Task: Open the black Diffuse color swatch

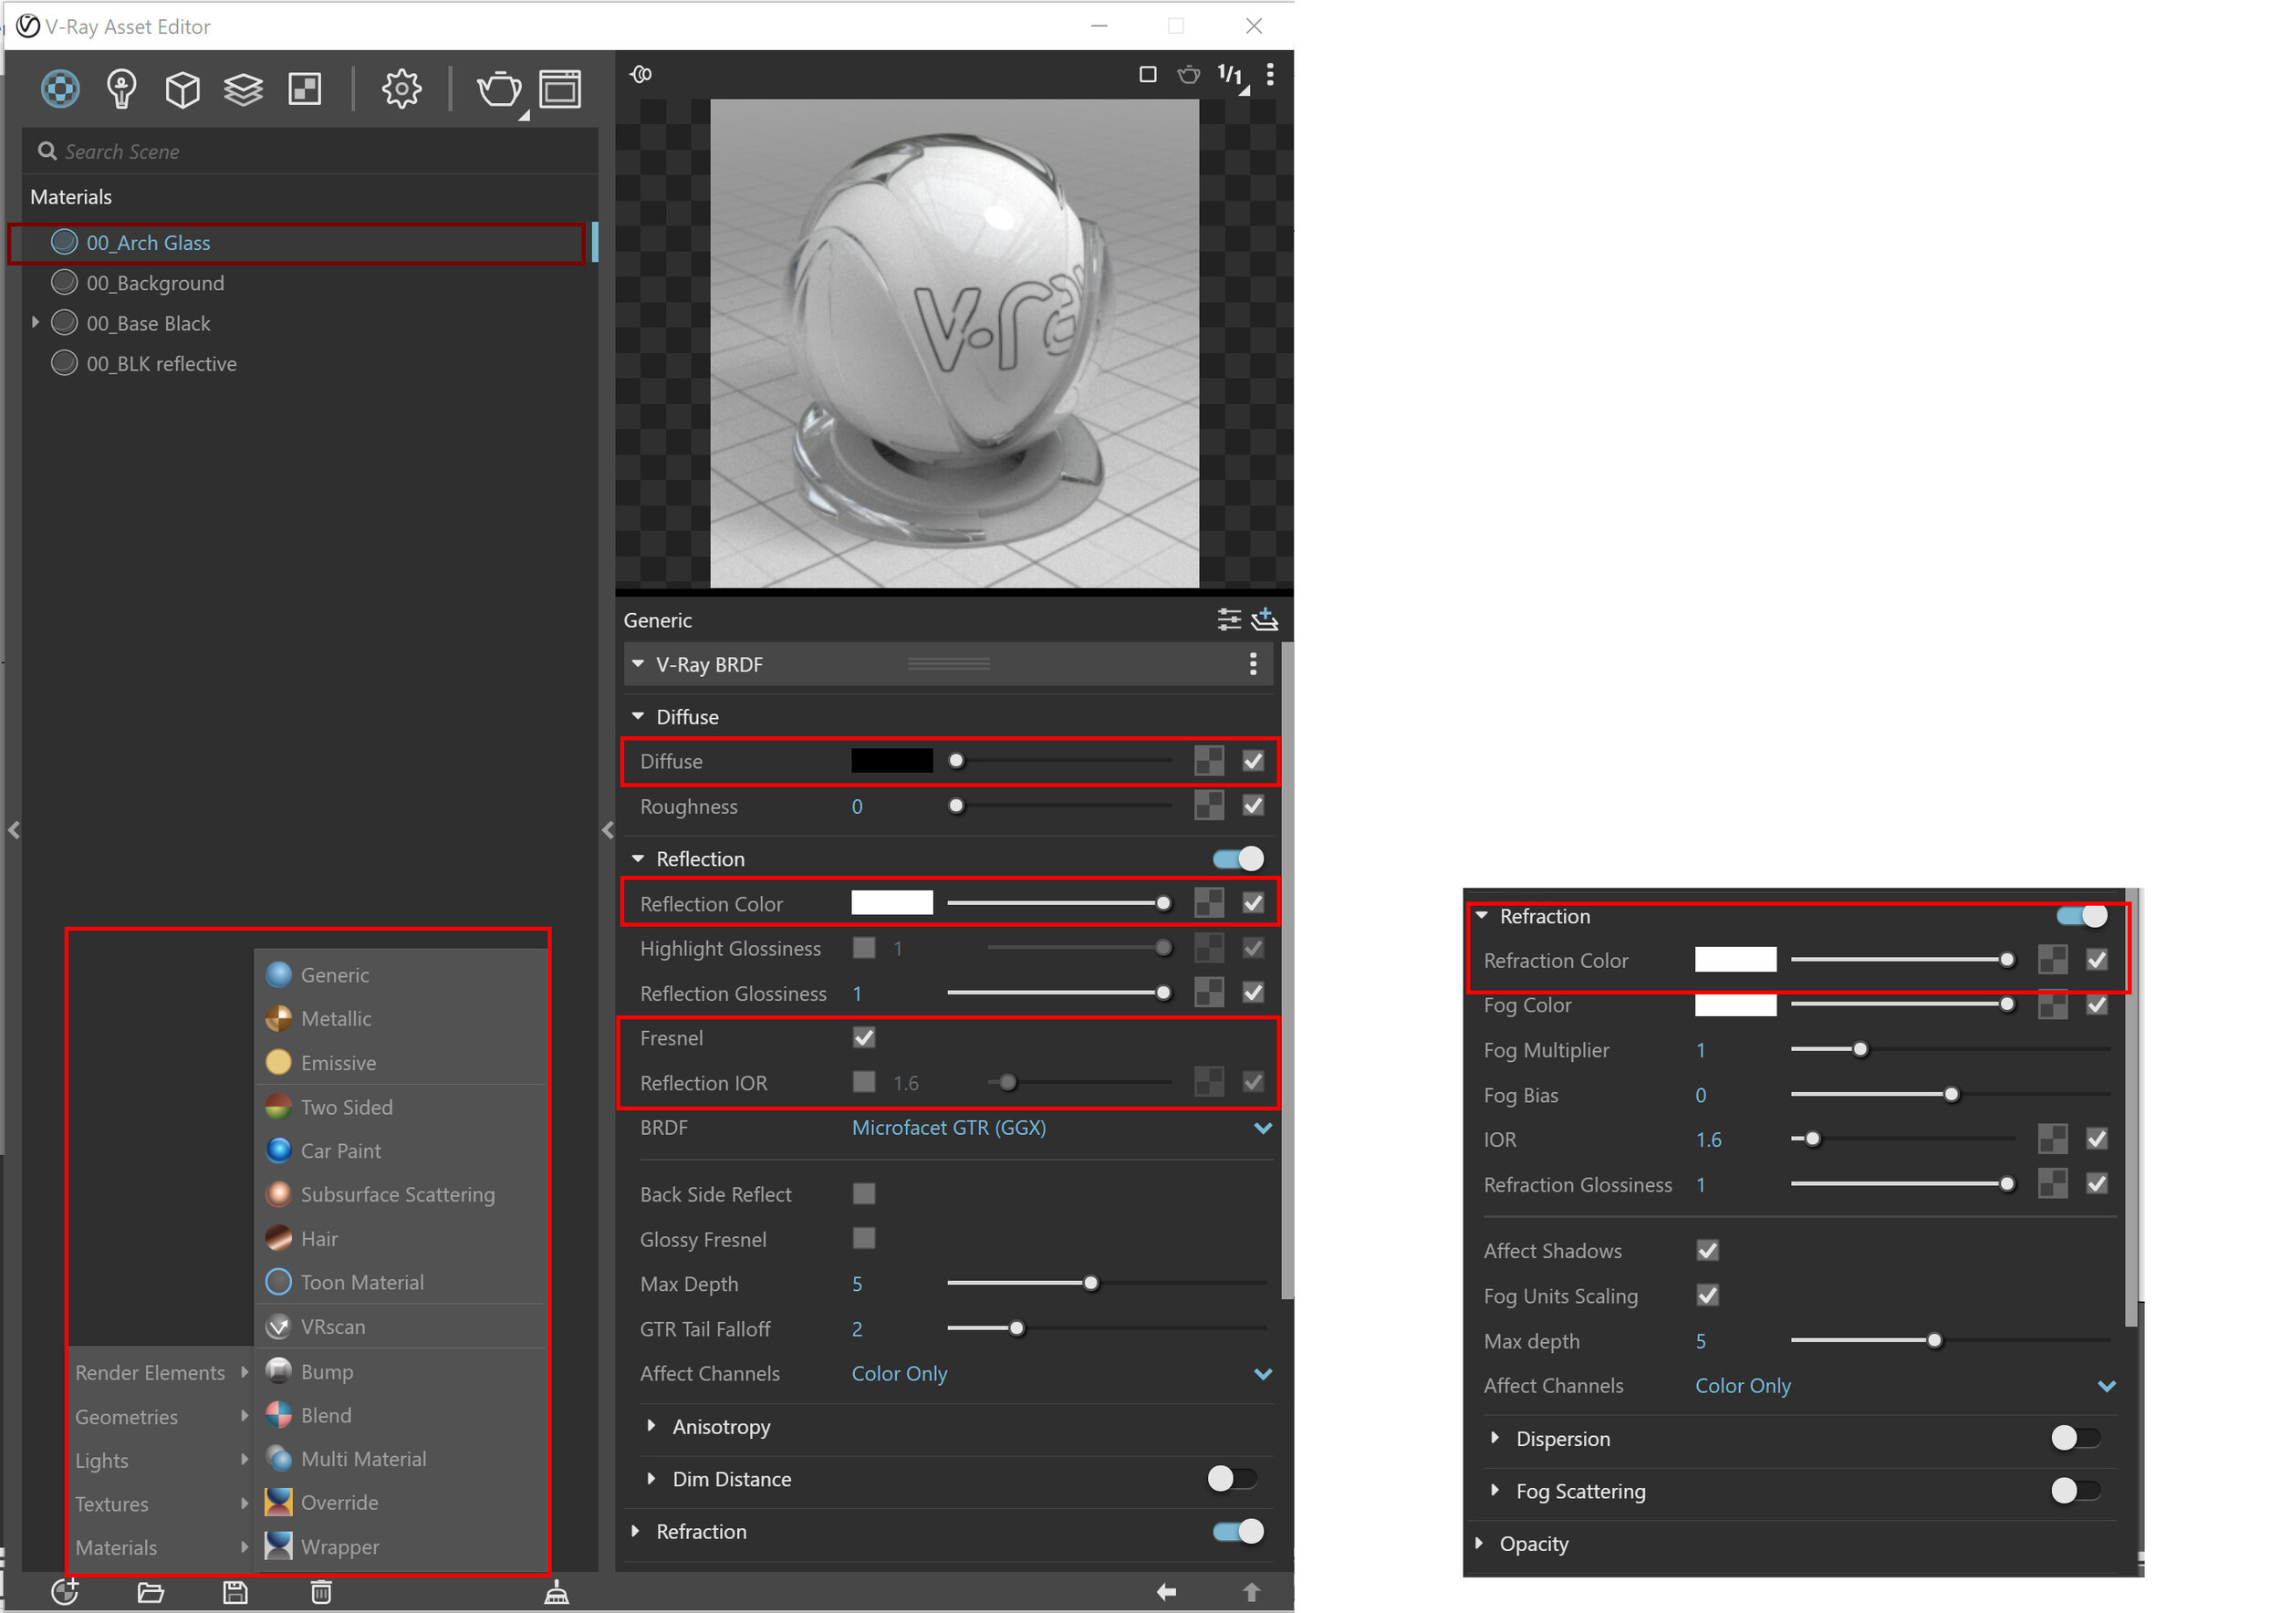Action: [x=891, y=761]
